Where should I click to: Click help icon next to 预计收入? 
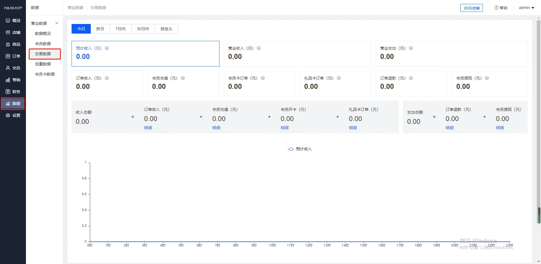point(107,48)
